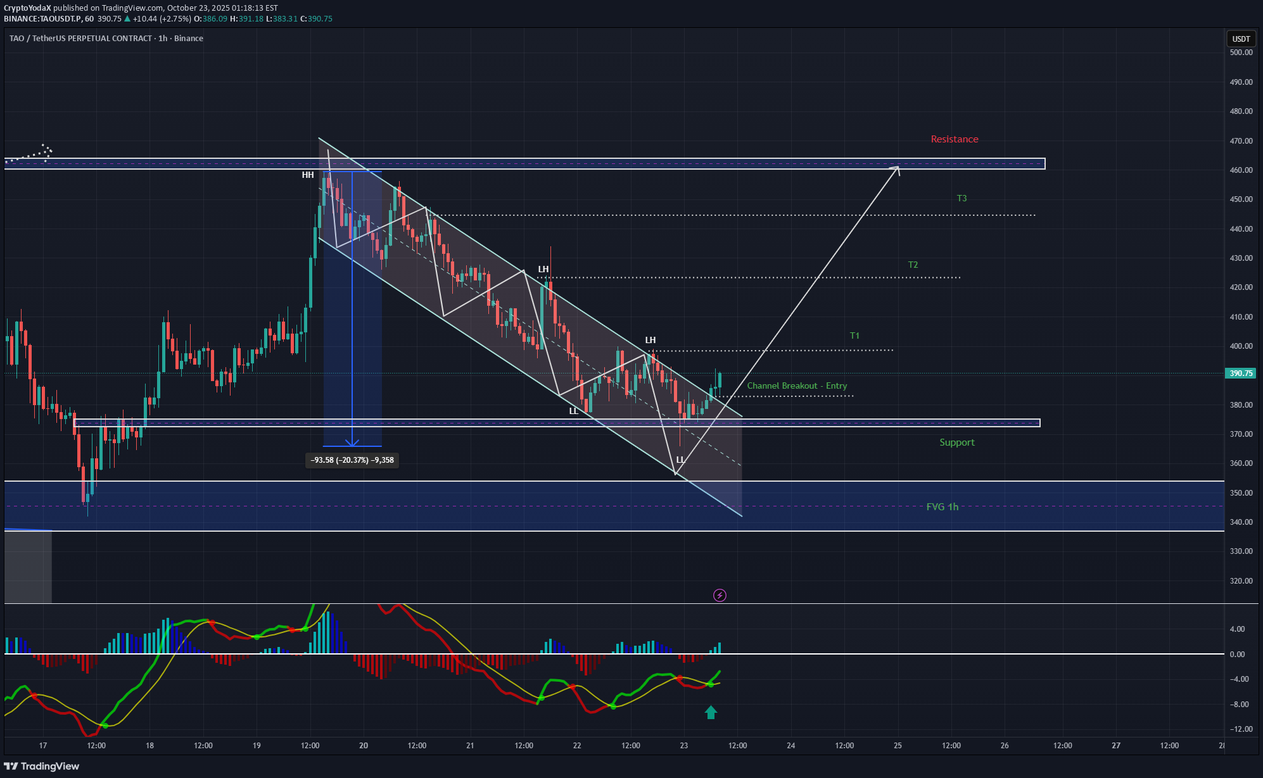This screenshot has height=778, width=1263.
Task: Click the measurement tooltip showing -93.58 (-20.37%)
Action: coord(352,460)
